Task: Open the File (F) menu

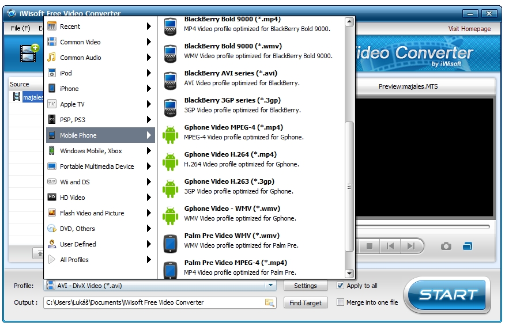Action: click(21, 28)
